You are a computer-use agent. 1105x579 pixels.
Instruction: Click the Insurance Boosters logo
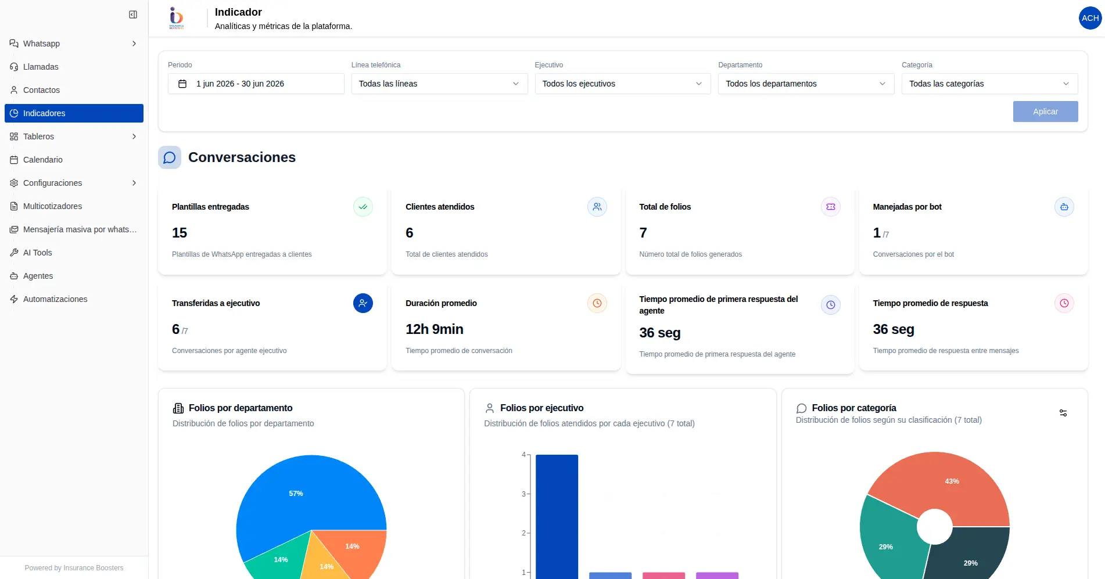[177, 18]
